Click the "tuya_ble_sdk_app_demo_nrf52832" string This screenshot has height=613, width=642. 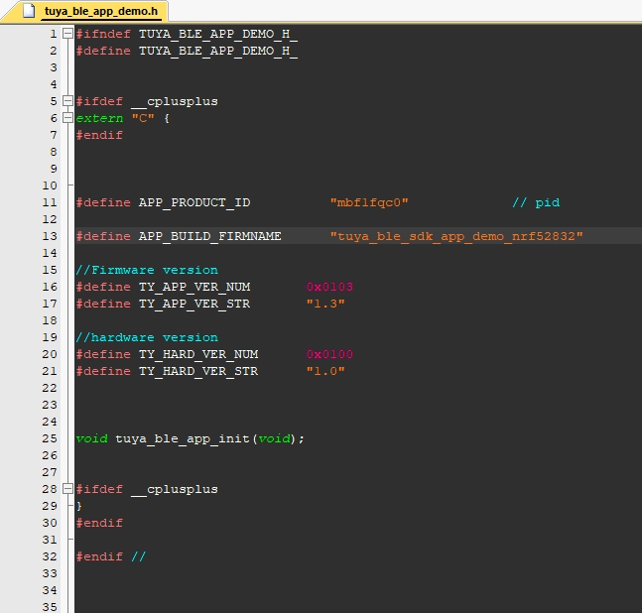(x=456, y=236)
